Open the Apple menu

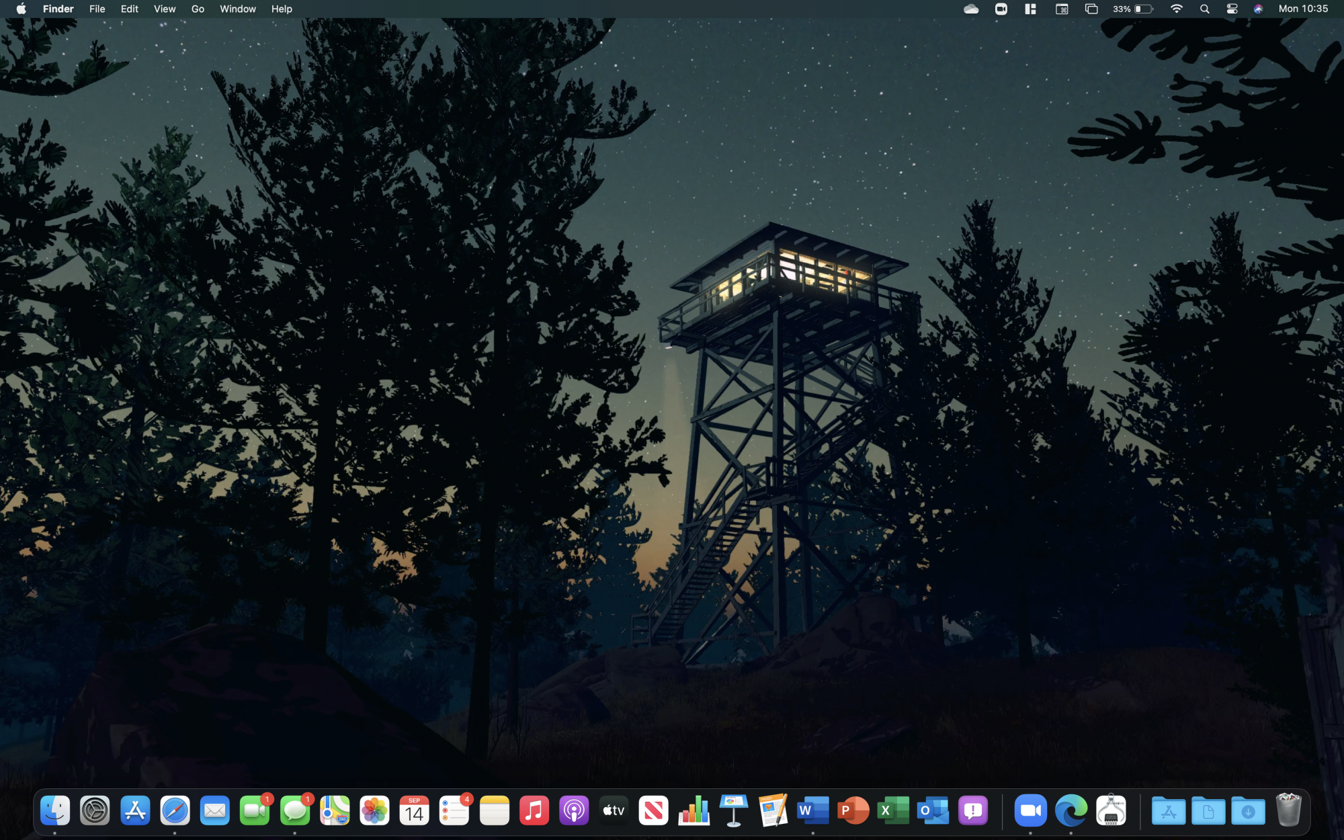(21, 9)
